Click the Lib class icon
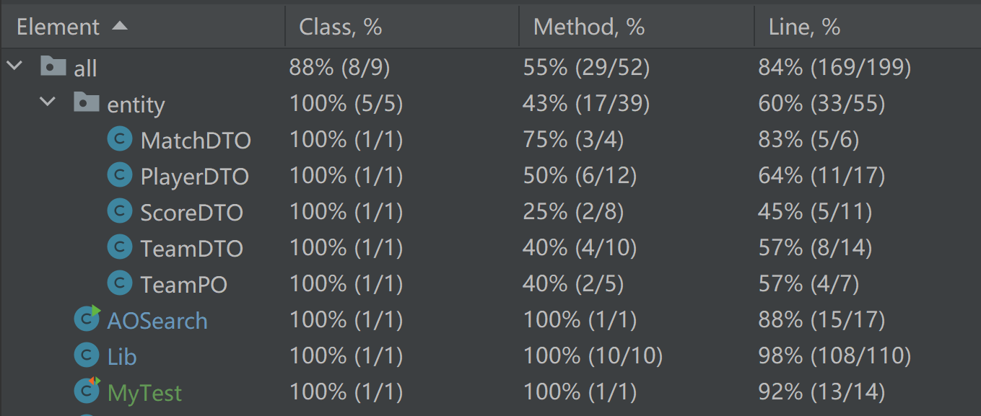 coord(87,355)
